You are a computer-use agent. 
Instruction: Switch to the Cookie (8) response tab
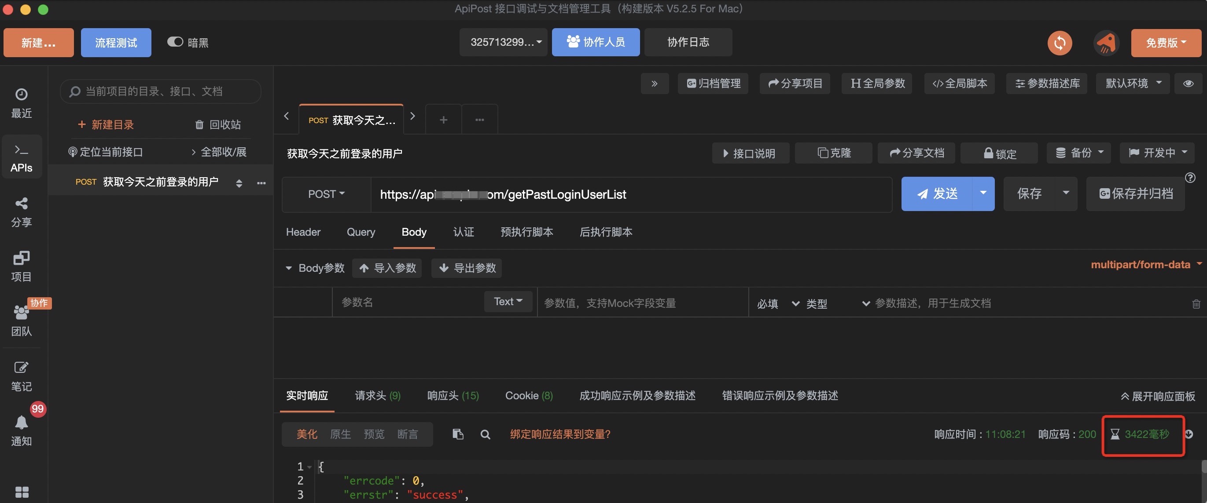point(529,396)
